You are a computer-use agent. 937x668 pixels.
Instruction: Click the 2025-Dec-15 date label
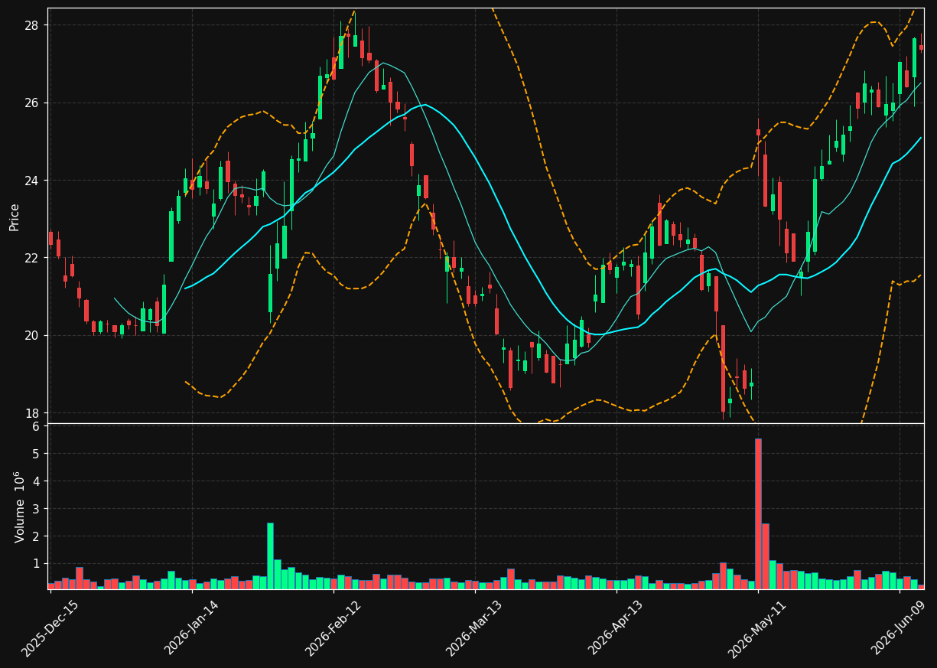50,628
